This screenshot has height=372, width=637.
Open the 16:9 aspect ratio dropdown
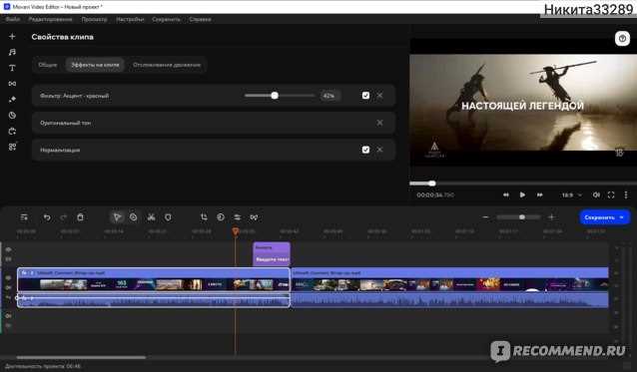click(571, 195)
